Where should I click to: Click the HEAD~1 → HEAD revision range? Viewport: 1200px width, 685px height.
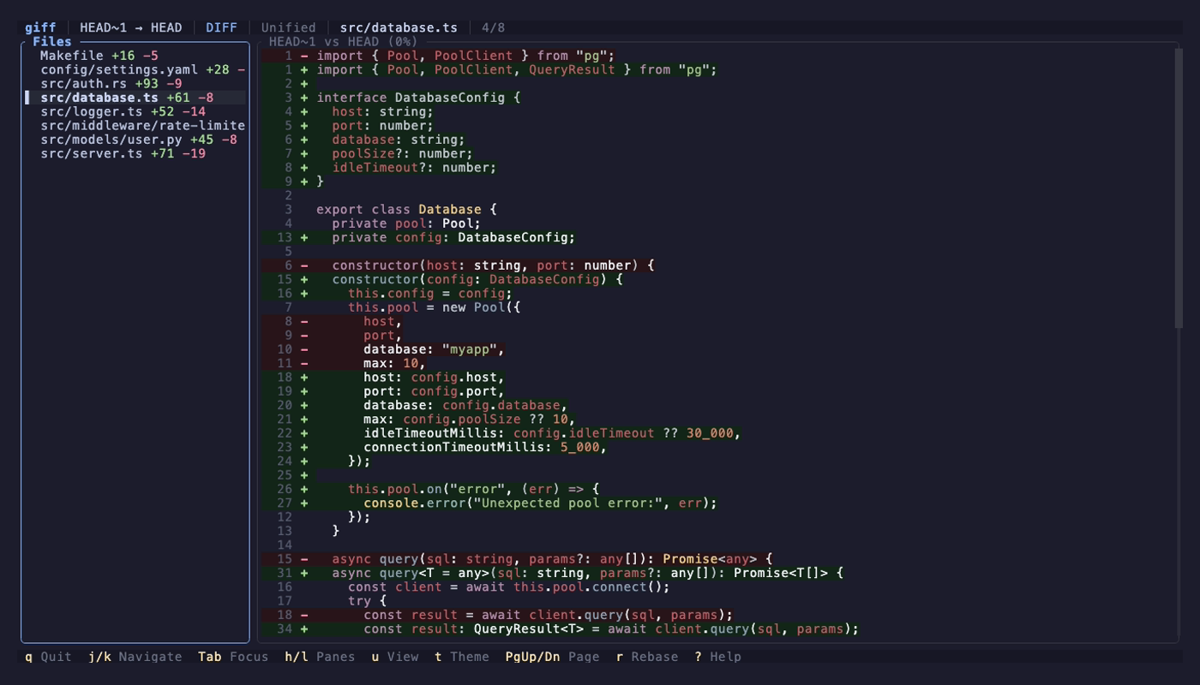[130, 27]
